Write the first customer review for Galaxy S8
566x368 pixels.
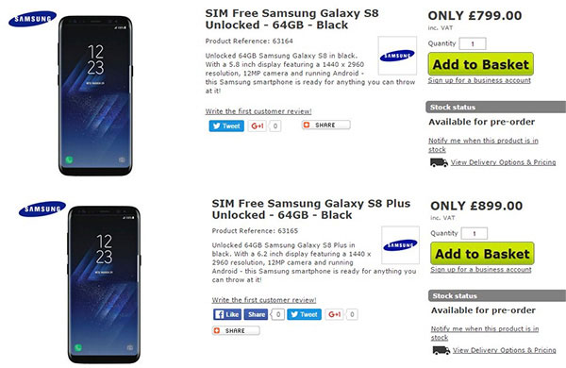click(x=258, y=111)
